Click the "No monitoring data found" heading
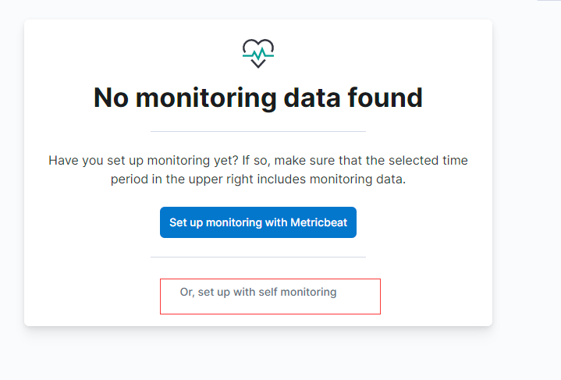This screenshot has width=561, height=380. tap(258, 98)
